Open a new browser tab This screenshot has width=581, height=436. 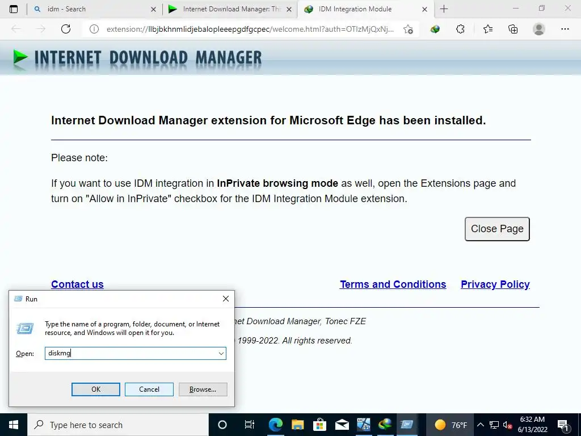[444, 9]
